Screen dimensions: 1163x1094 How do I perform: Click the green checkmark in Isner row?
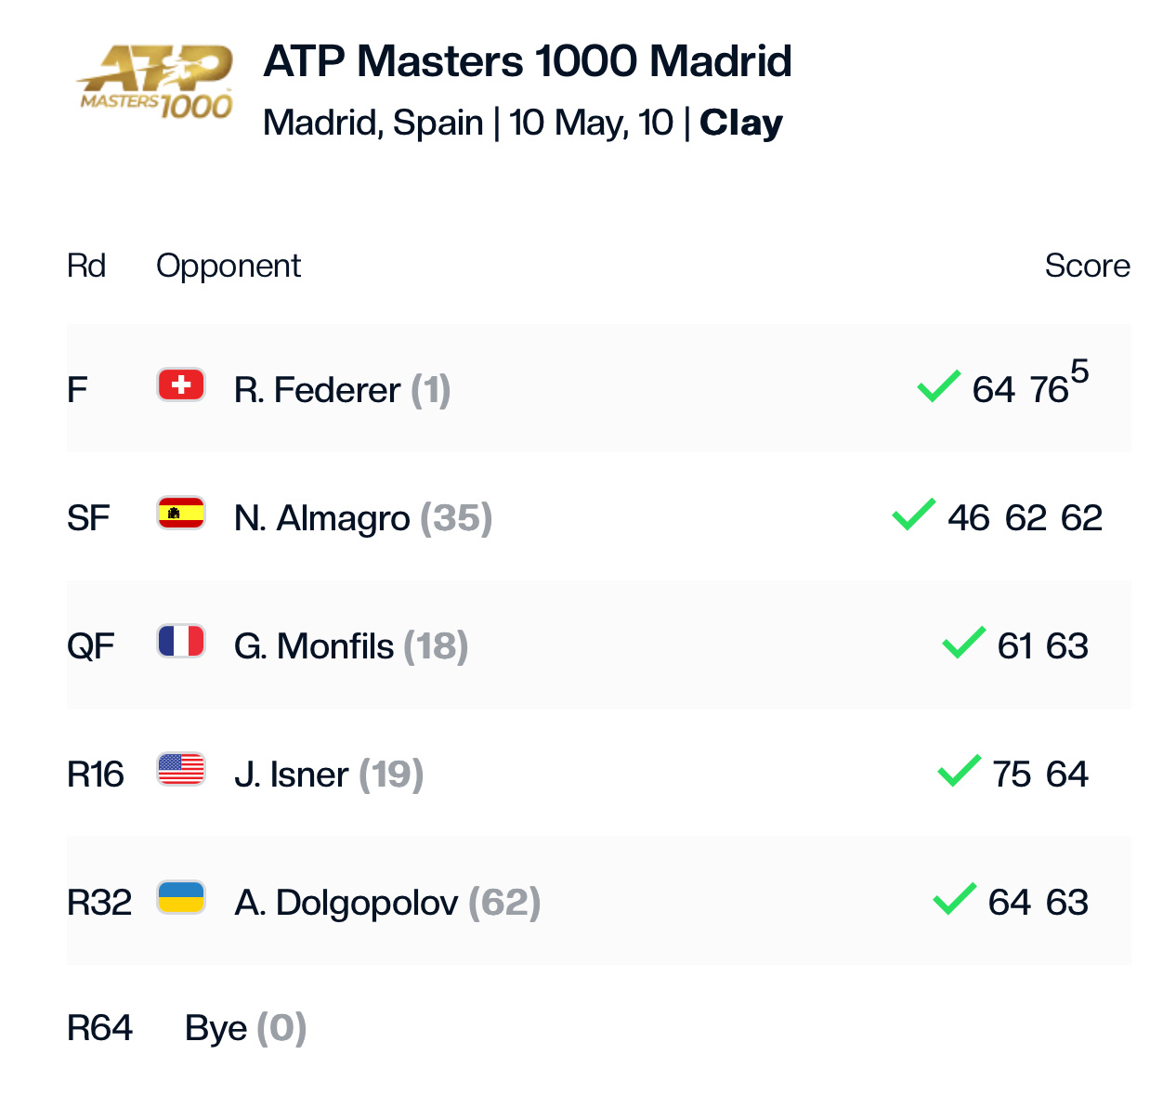[960, 770]
